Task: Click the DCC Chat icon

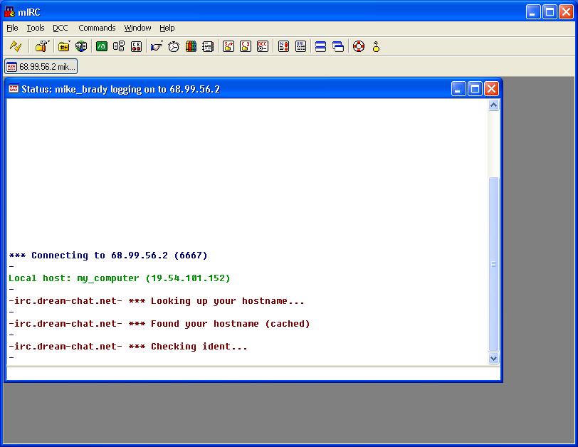Action: [245, 46]
